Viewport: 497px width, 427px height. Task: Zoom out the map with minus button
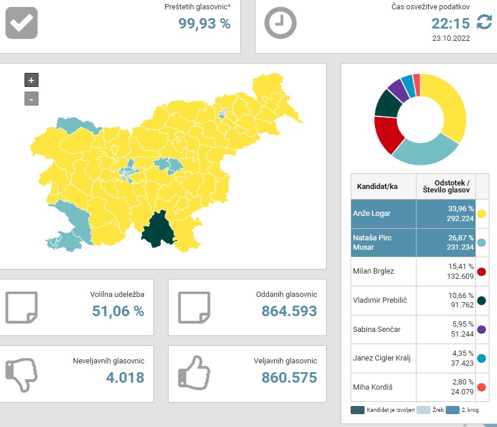[32, 99]
